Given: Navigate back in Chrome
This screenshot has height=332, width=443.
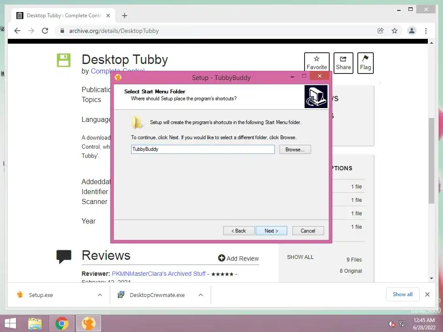Looking at the screenshot, I should point(17,31).
